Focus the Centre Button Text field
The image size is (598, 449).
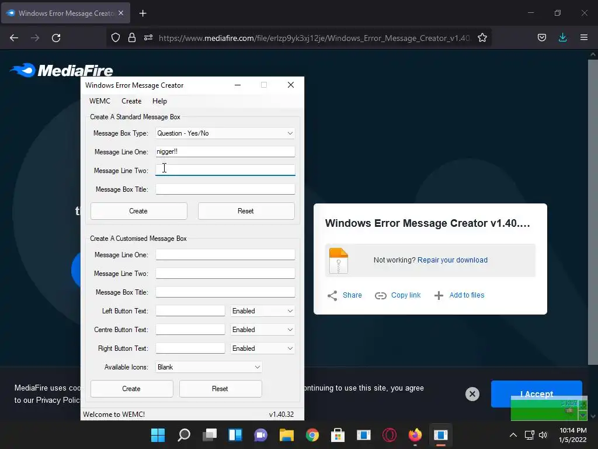190,330
